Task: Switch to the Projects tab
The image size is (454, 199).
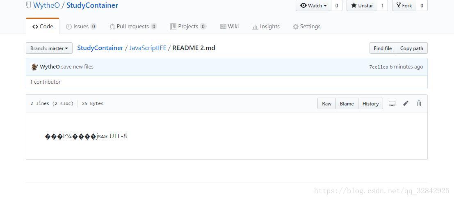Action: (x=188, y=26)
